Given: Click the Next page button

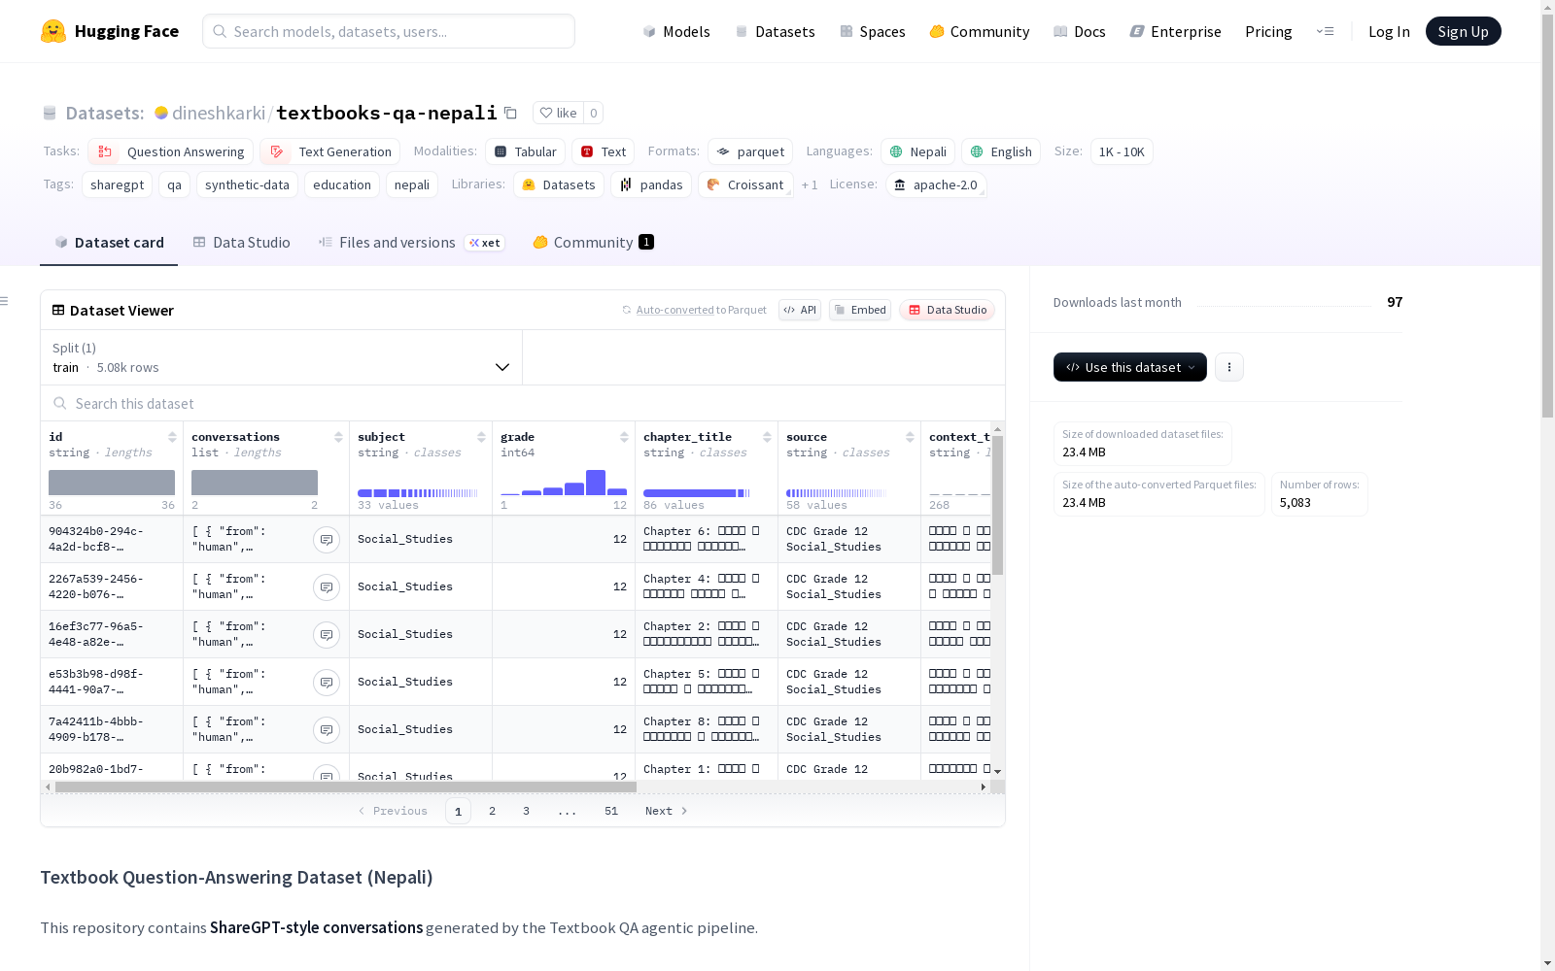Looking at the screenshot, I should pyautogui.click(x=667, y=811).
